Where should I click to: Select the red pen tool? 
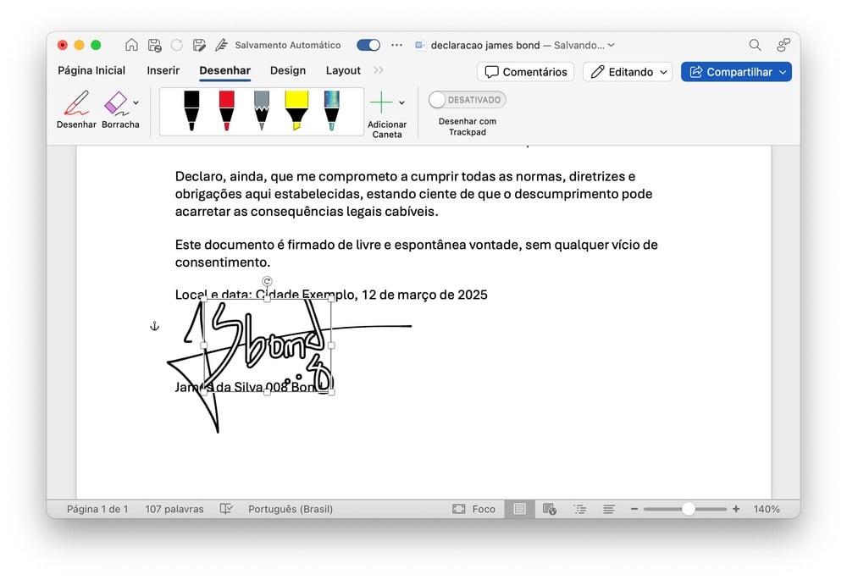pyautogui.click(x=227, y=111)
